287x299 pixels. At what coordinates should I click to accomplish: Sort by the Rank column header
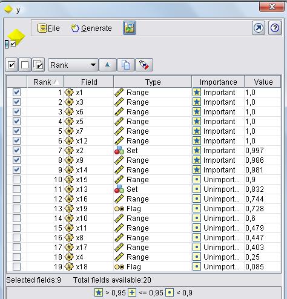[45, 82]
